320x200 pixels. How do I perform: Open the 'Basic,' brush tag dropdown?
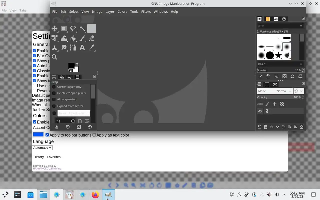click(x=280, y=64)
